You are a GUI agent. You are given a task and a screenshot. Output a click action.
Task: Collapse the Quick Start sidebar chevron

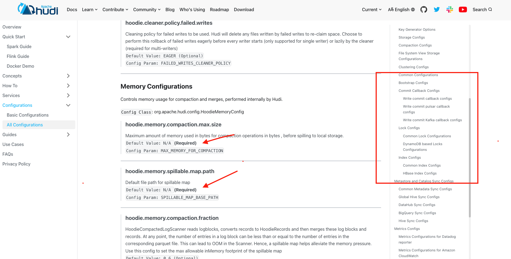click(68, 37)
